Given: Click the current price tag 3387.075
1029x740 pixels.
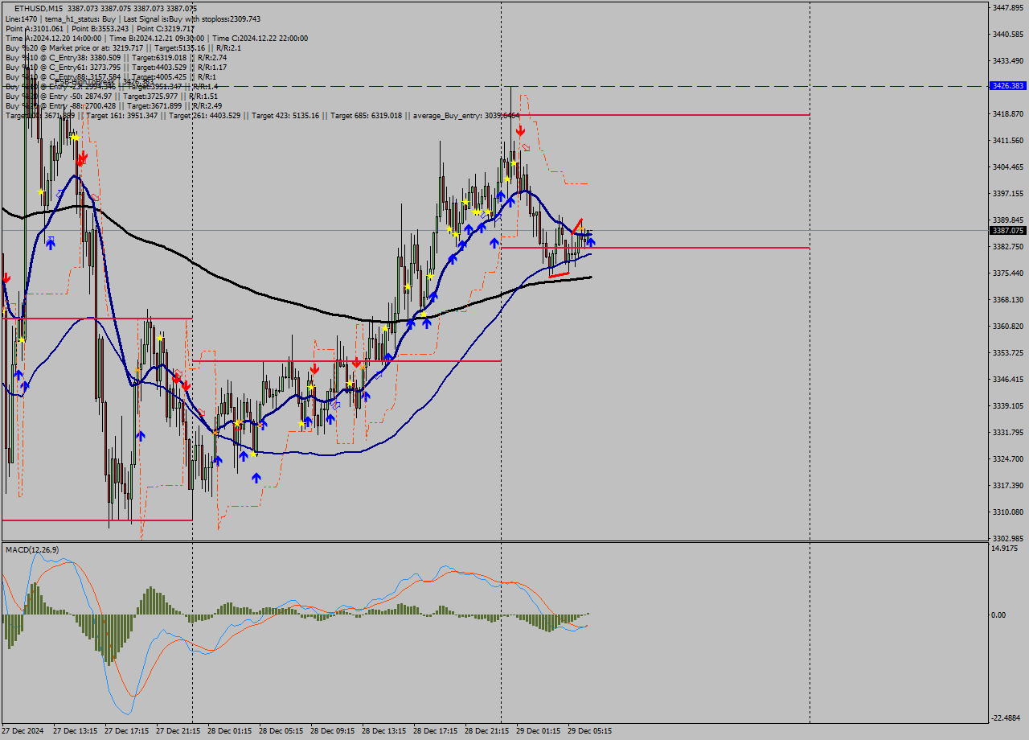Looking at the screenshot, I should pyautogui.click(x=1008, y=230).
